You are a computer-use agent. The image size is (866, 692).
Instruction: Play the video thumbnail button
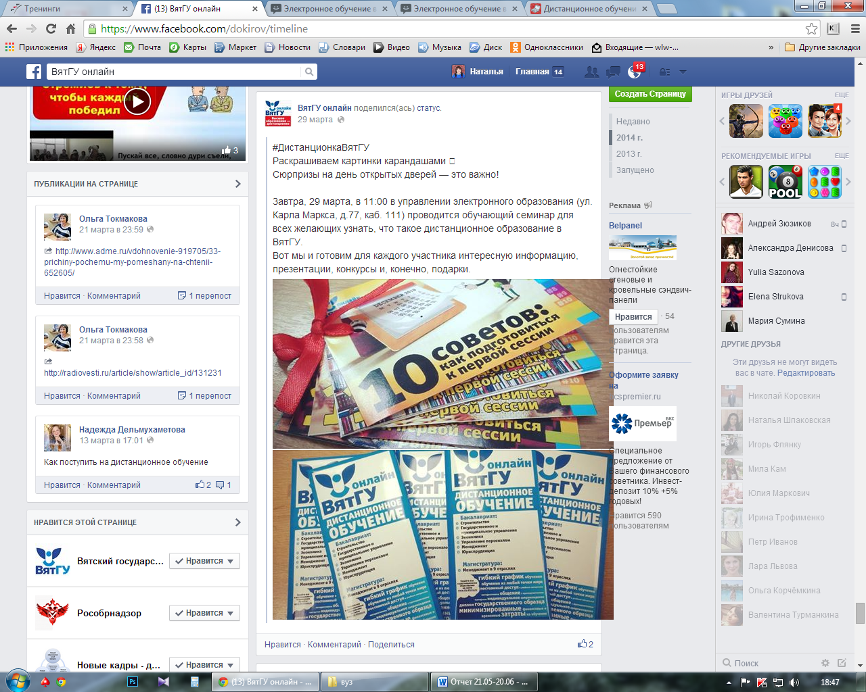tap(137, 101)
